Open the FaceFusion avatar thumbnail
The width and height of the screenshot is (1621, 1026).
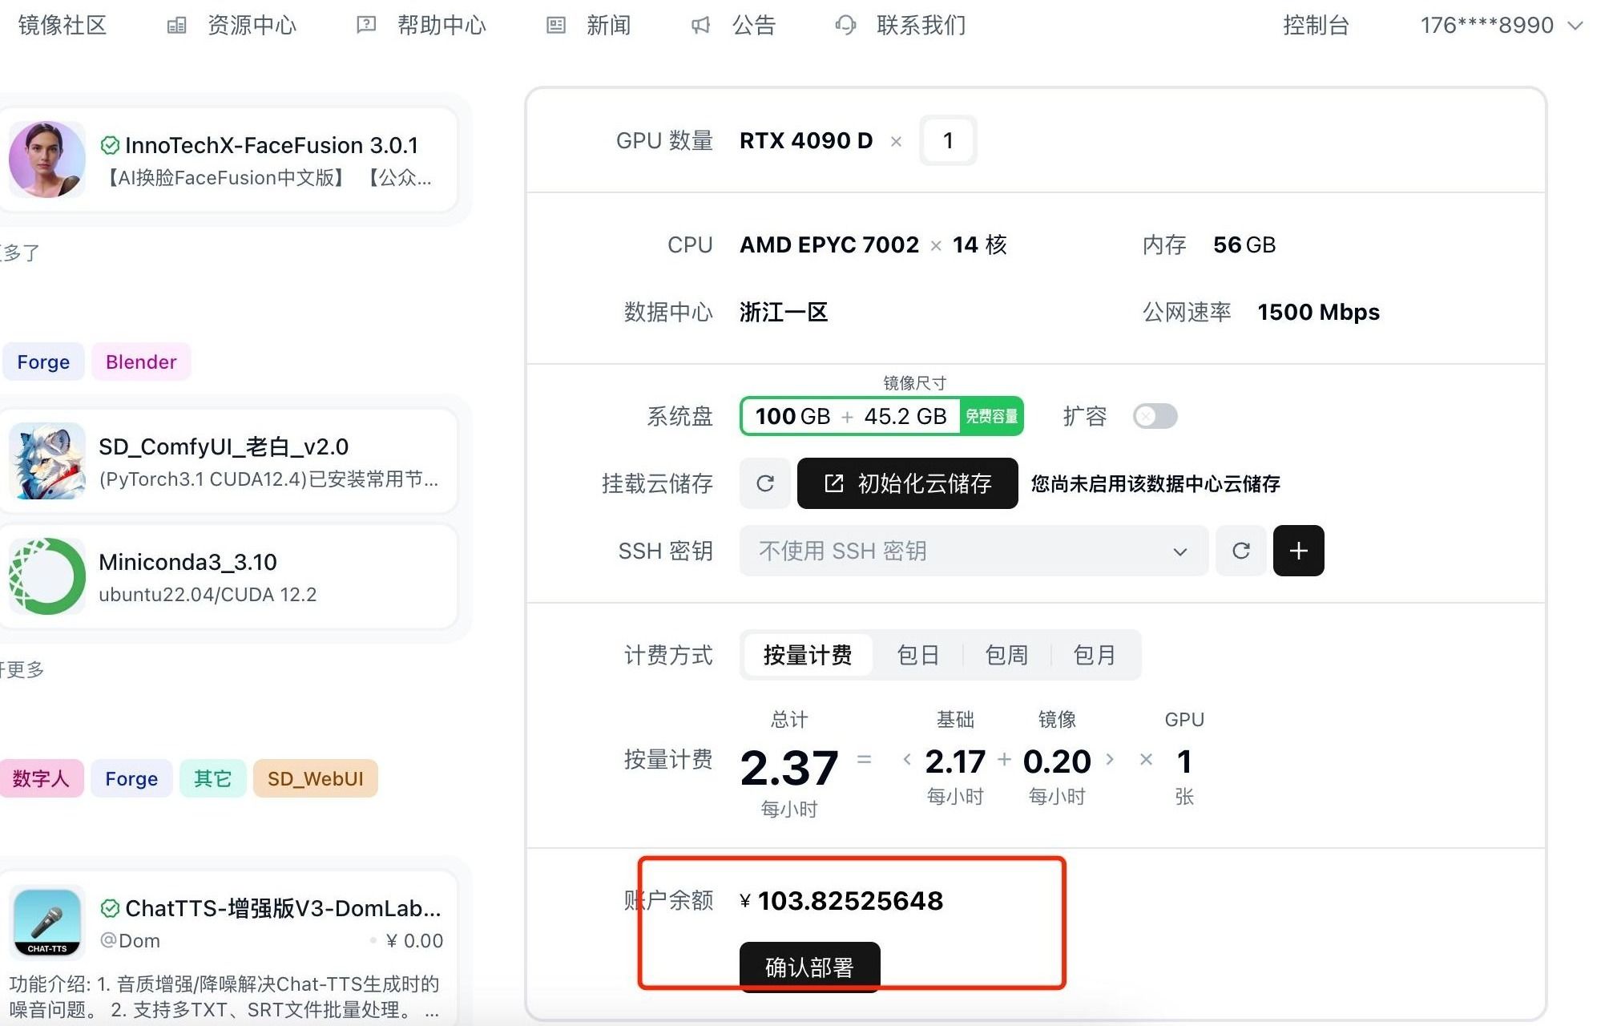(47, 160)
